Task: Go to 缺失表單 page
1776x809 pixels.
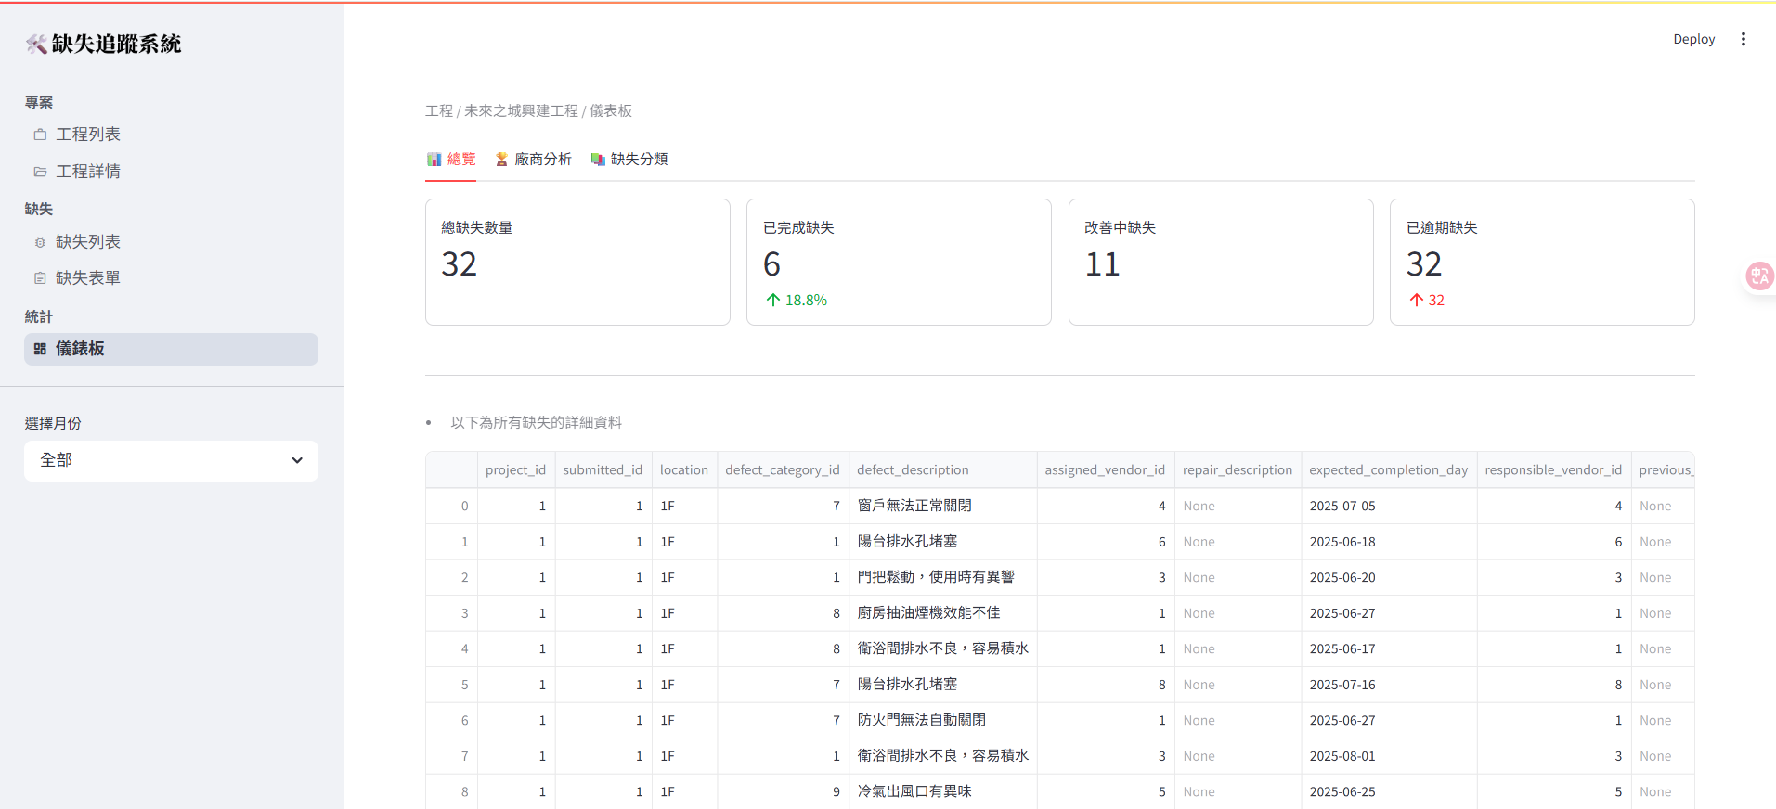Action: 88,278
